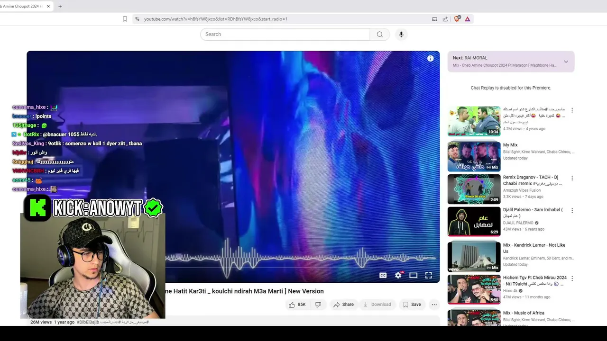Click the #DibEl3ajib hashtag
This screenshot has width=607, height=341.
88,322
